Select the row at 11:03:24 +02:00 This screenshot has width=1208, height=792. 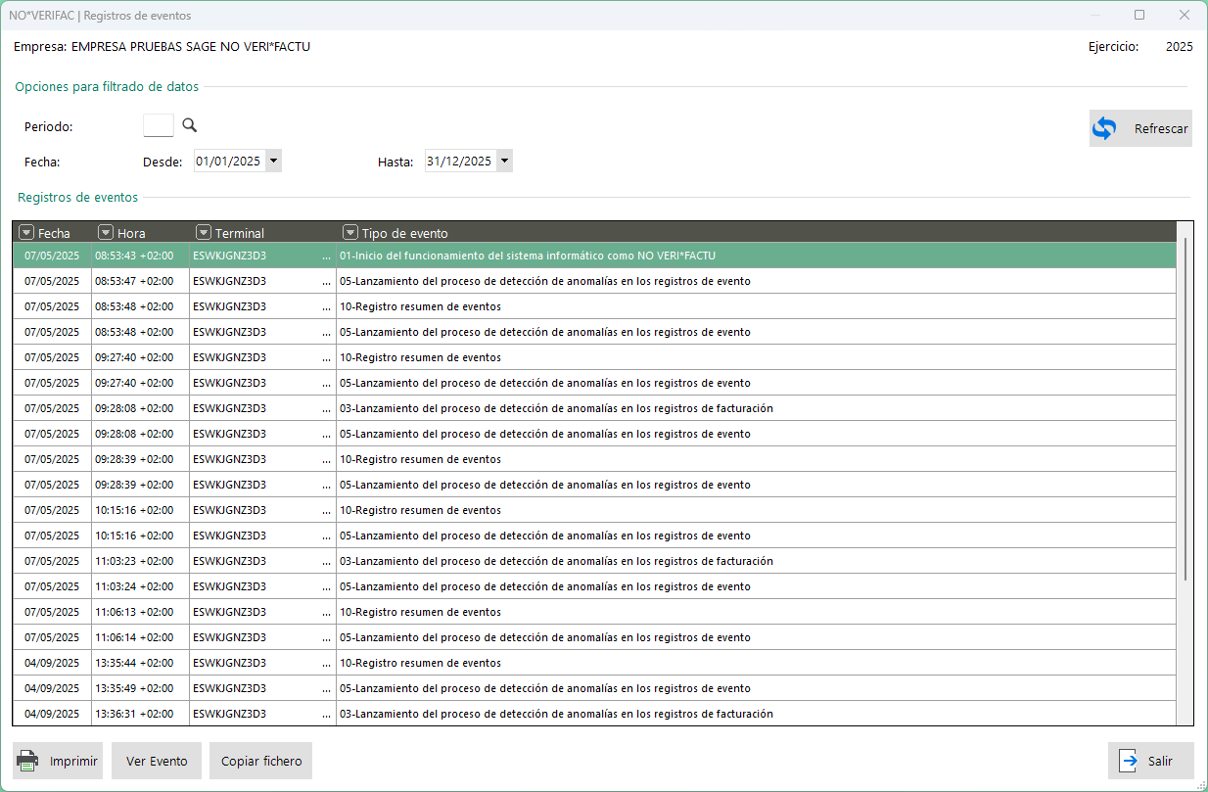point(594,586)
